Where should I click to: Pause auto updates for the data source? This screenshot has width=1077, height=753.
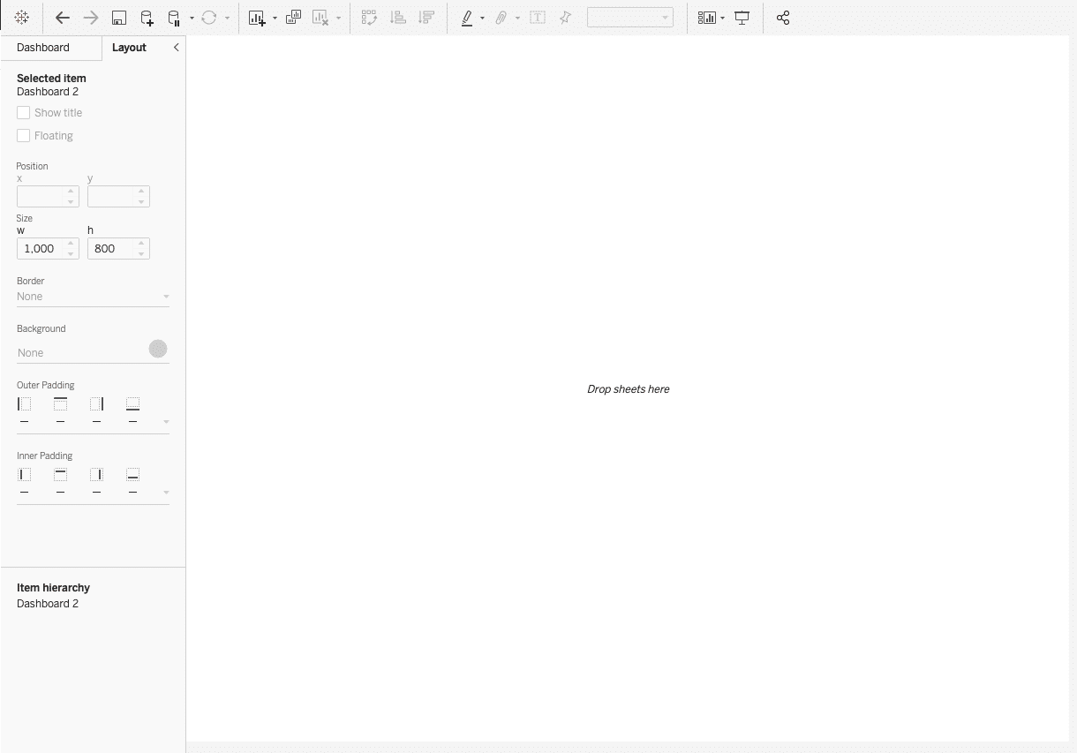pyautogui.click(x=174, y=18)
